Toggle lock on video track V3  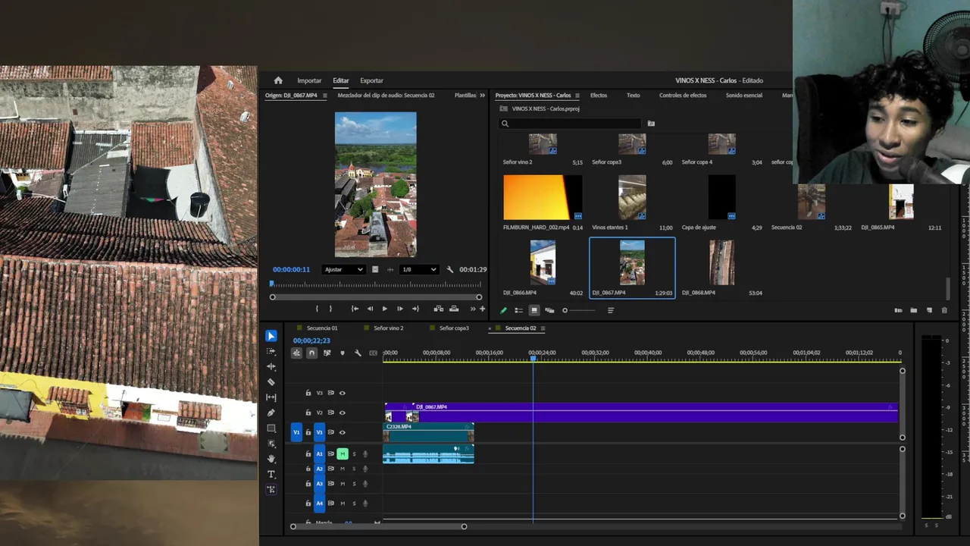coord(308,393)
